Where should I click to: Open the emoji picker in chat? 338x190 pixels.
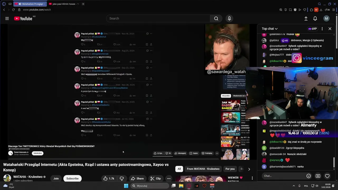coord(308,176)
